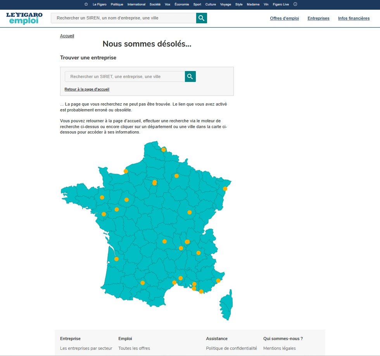Go to Infos financières
The image size is (380, 356).
pyautogui.click(x=354, y=19)
